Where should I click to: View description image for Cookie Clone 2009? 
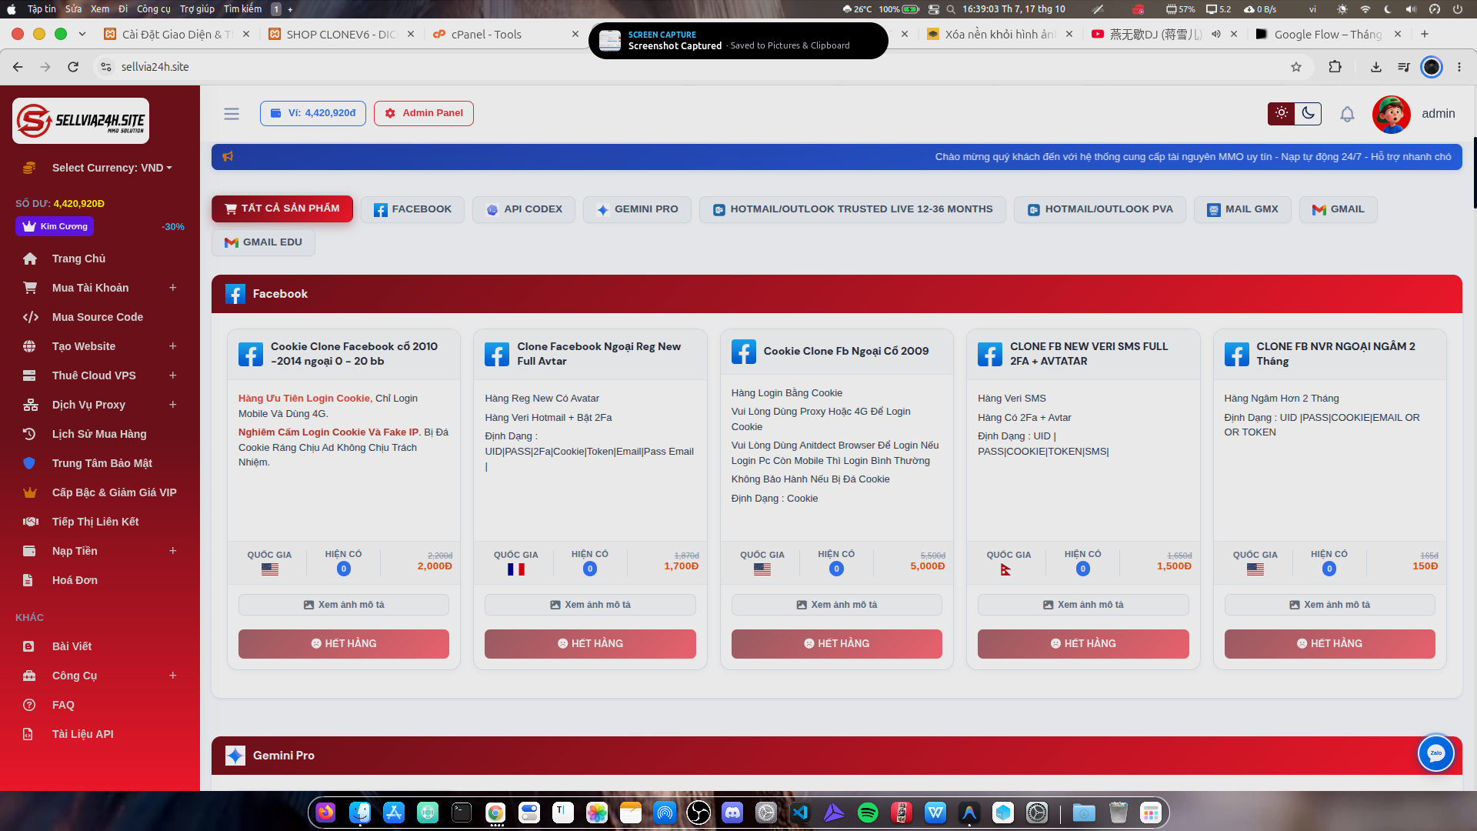(x=836, y=605)
